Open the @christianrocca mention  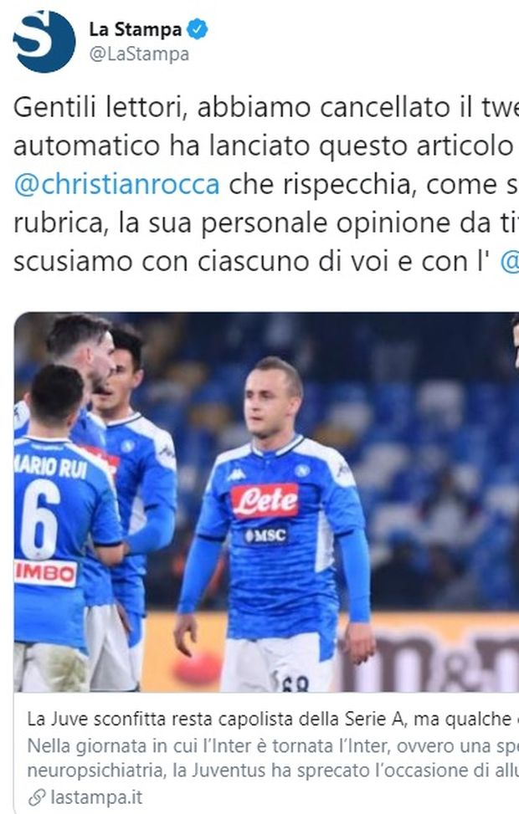coord(117,184)
